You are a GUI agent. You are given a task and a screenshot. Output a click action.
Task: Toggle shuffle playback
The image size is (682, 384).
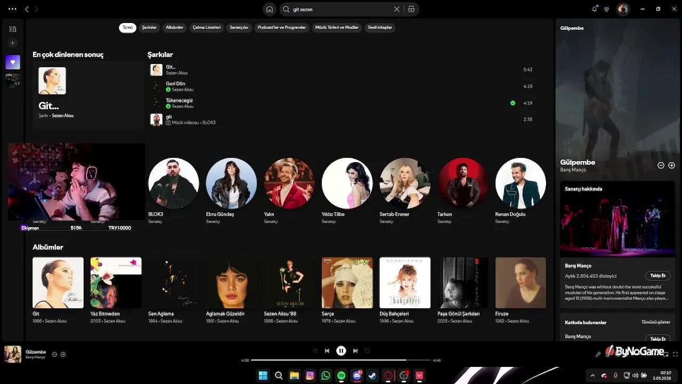coord(315,351)
